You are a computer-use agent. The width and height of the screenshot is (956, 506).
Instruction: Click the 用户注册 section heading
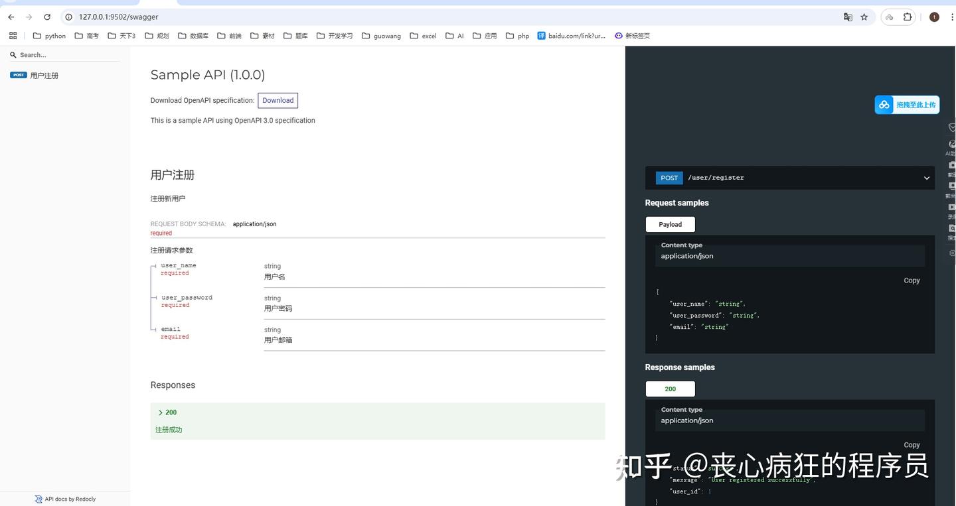pyautogui.click(x=173, y=175)
